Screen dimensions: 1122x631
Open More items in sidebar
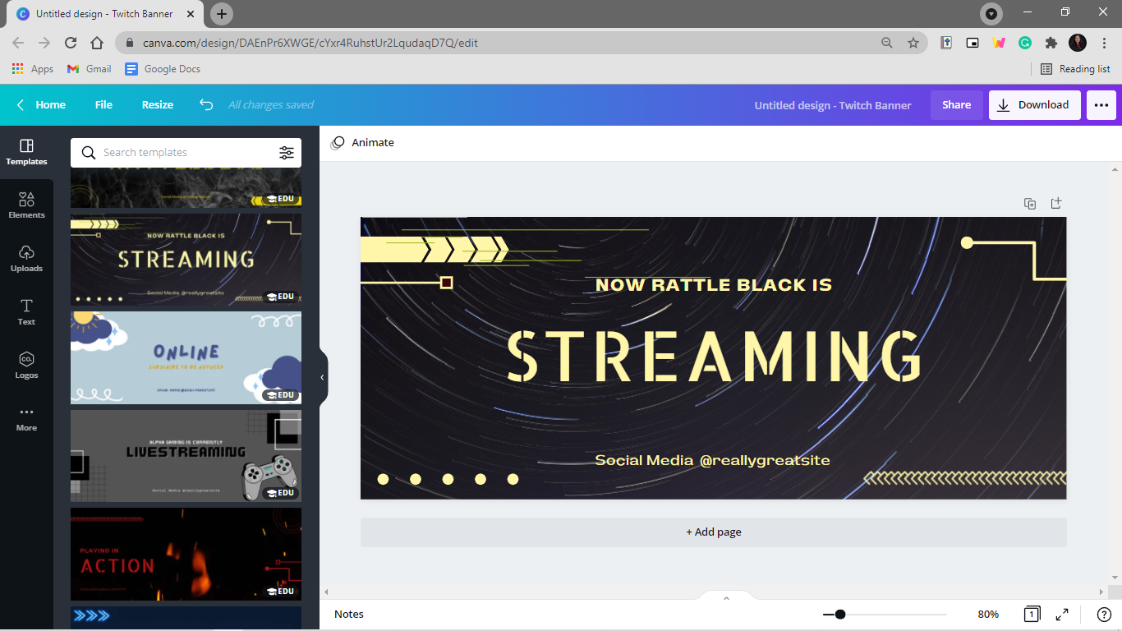tap(26, 418)
